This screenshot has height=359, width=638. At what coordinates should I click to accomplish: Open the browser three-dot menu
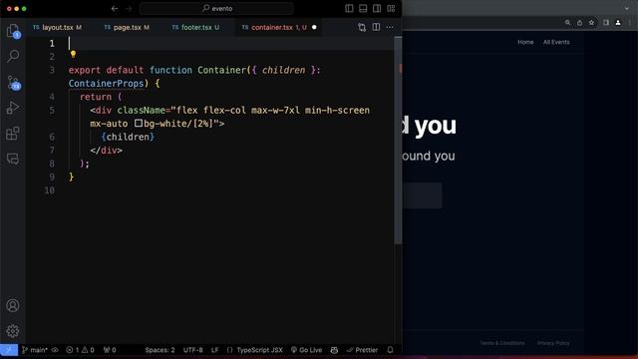pyautogui.click(x=629, y=23)
